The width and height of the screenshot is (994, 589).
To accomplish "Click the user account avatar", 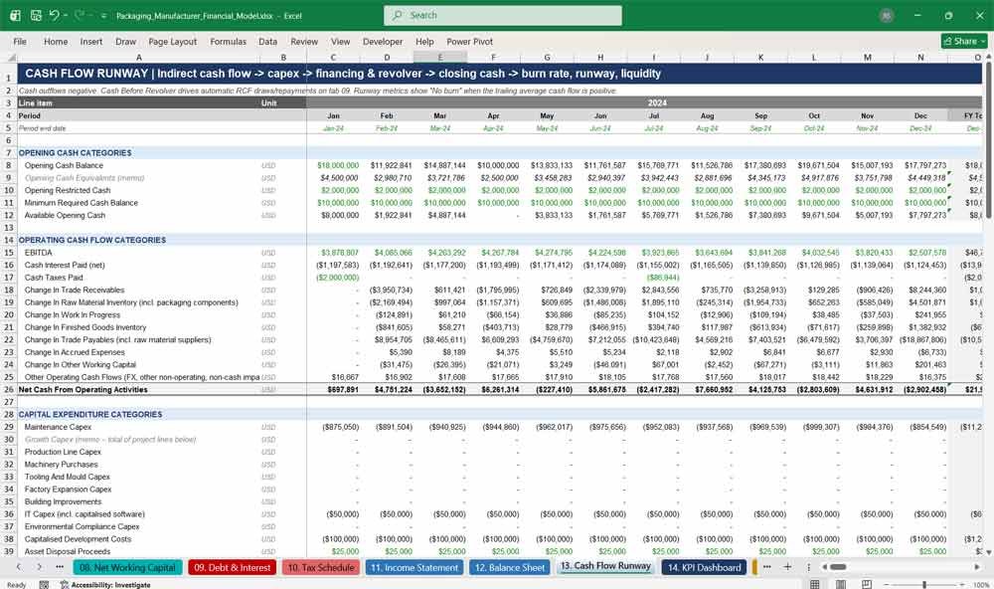I will (x=887, y=16).
